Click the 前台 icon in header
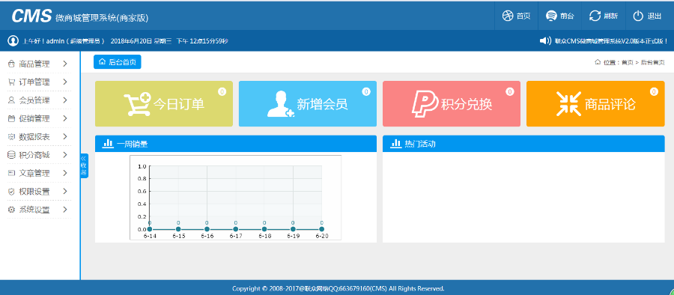The image size is (674, 295). (551, 16)
